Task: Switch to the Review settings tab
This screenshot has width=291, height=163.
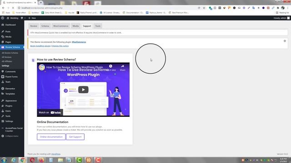Action: tap(34, 26)
